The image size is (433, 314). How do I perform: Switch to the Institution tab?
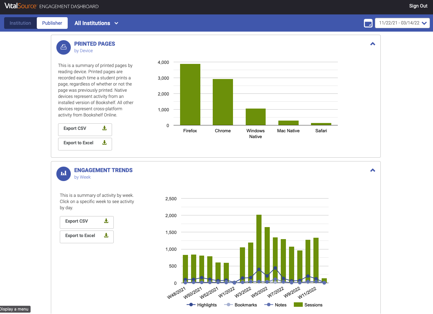20,23
